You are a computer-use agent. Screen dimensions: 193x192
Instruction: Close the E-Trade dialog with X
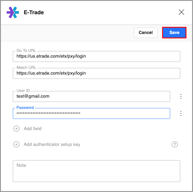point(181,12)
